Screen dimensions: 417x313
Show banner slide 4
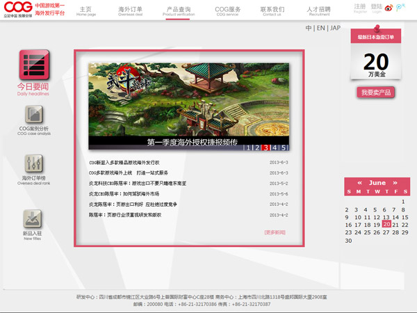275,147
